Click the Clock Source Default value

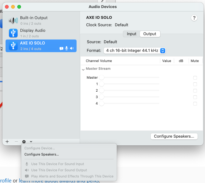[x=121, y=25]
